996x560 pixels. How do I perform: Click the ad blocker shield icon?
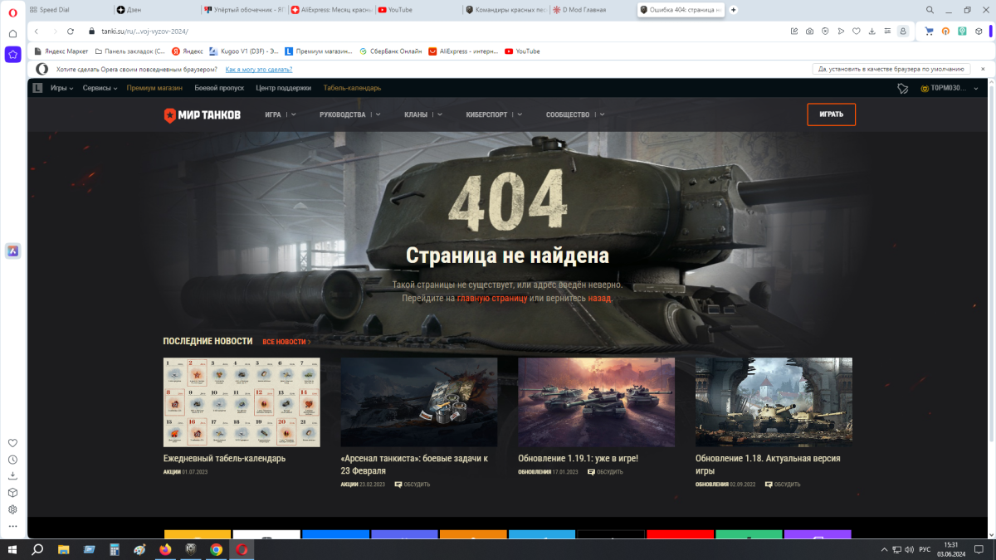[825, 32]
